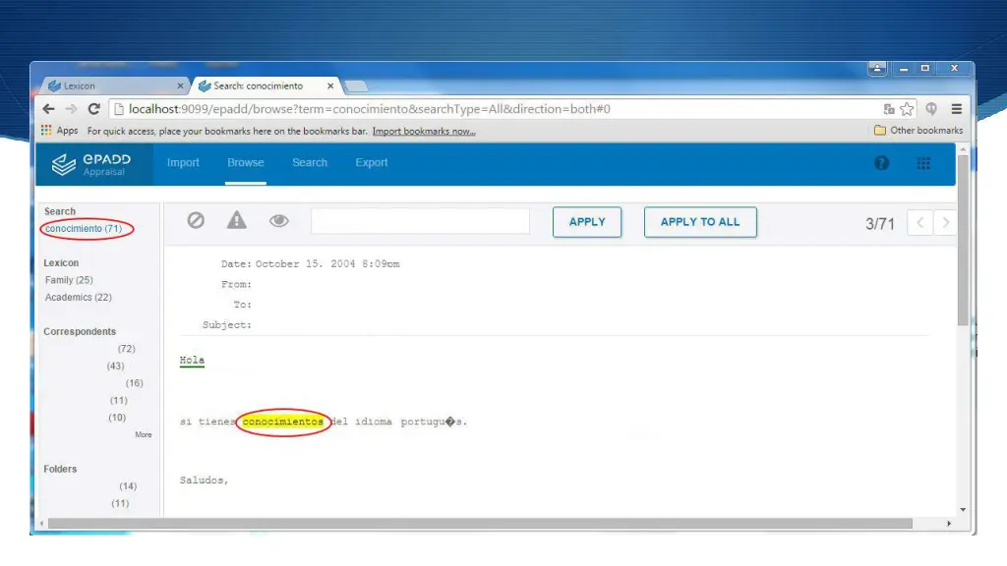Click the annotation text input field

pos(420,221)
